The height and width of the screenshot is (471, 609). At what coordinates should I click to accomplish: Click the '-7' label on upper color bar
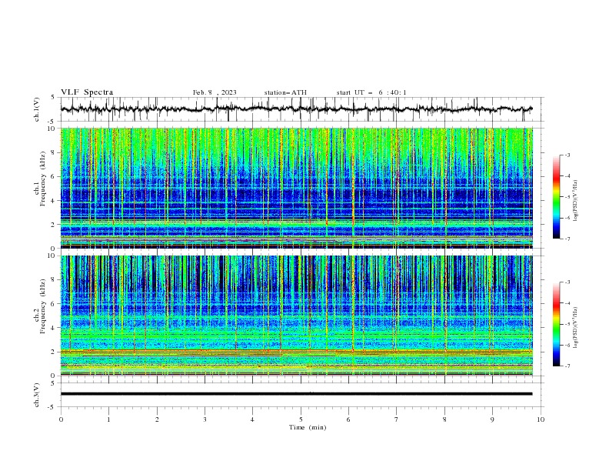click(567, 239)
